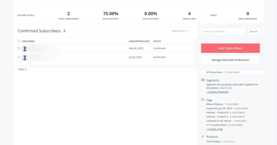Open Manage Subscriber Preferences

point(230,60)
